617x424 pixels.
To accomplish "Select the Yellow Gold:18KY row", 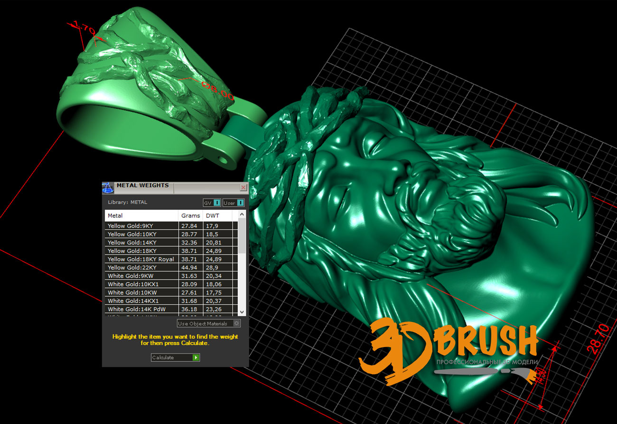I will tap(171, 251).
